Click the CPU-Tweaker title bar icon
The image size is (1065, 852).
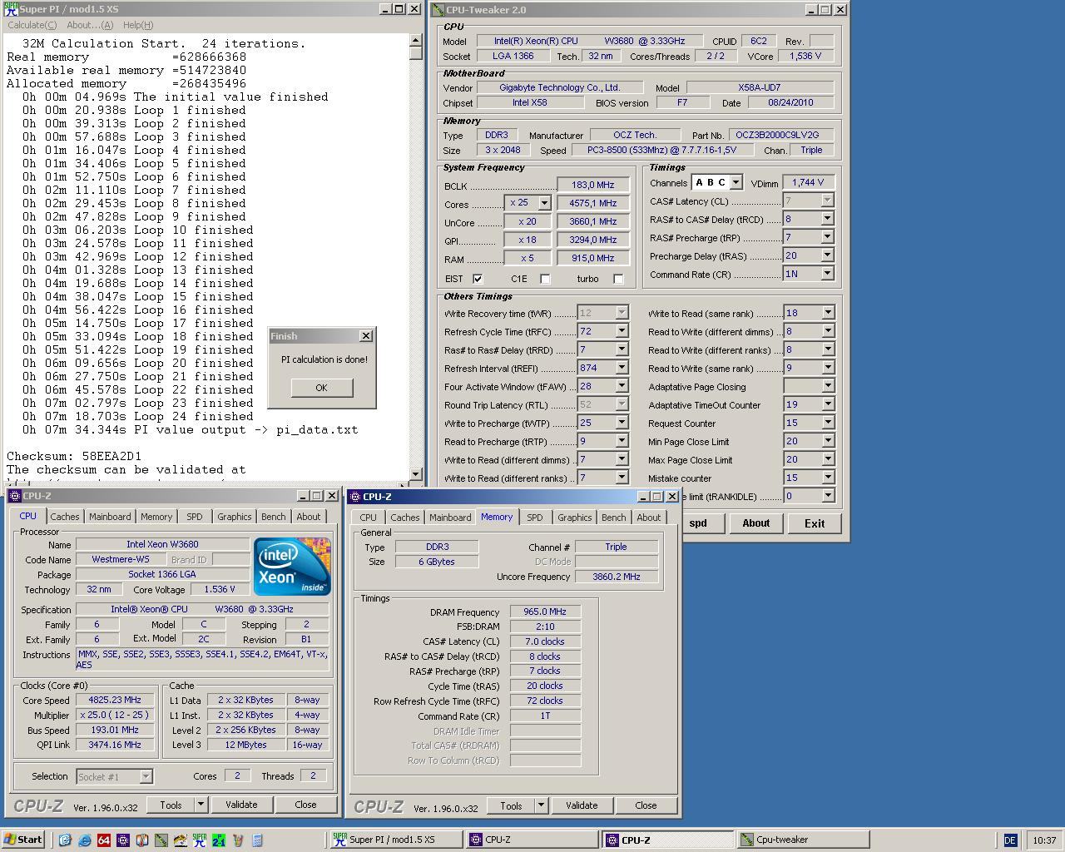pyautogui.click(x=438, y=10)
